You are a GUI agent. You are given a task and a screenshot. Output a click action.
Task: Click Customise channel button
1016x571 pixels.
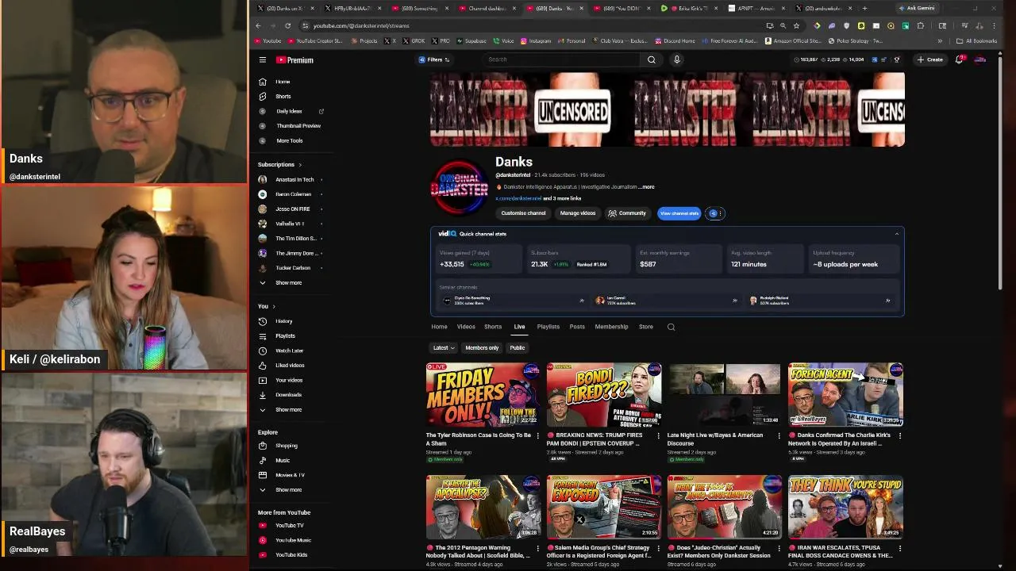[x=523, y=213]
